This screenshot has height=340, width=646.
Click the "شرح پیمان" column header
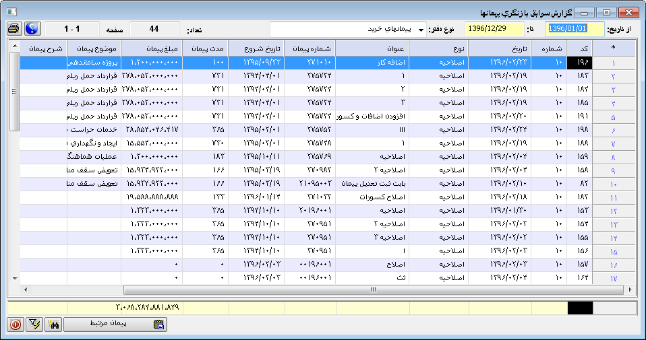coord(44,48)
